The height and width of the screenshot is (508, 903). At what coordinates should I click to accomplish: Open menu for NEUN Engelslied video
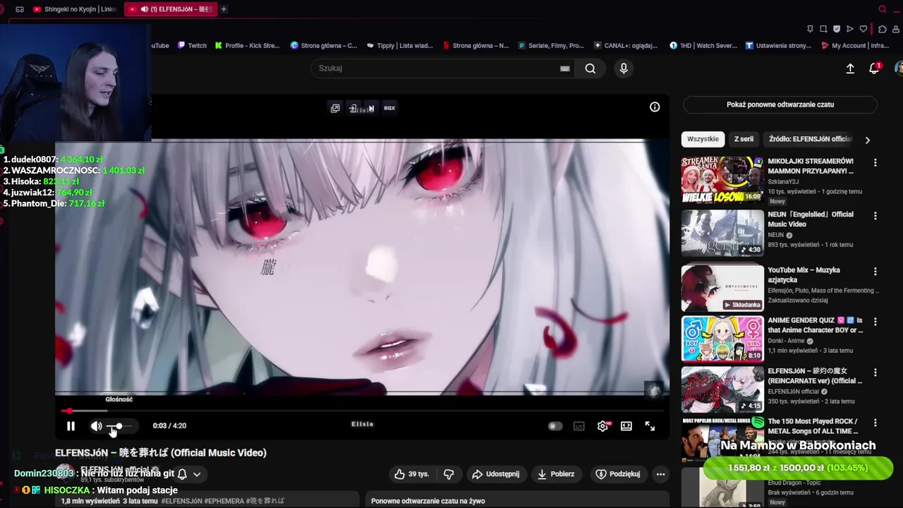(x=875, y=216)
